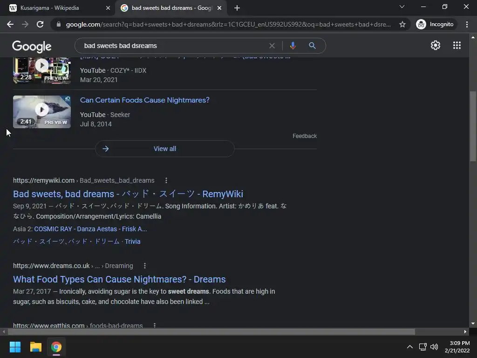The image size is (477, 358).
Task: Start voice search with microphone icon
Action: [293, 46]
